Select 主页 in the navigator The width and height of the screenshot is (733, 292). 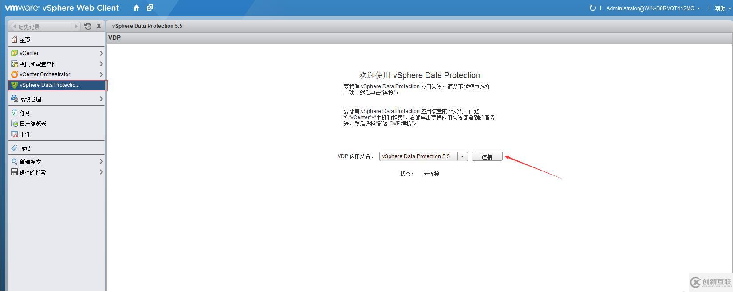[56, 40]
